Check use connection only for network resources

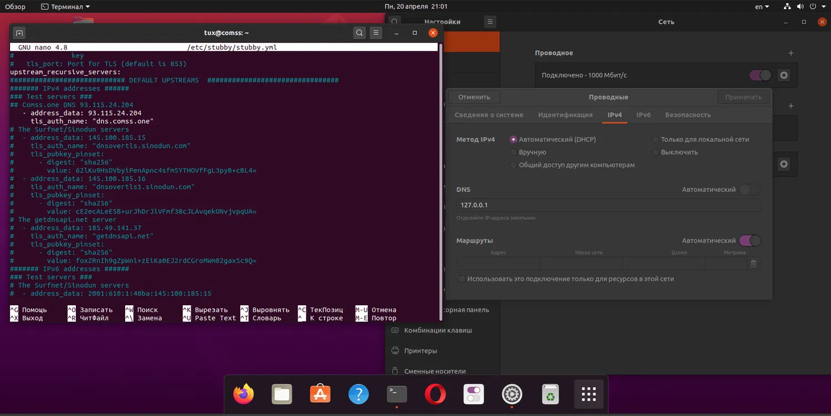click(x=461, y=279)
